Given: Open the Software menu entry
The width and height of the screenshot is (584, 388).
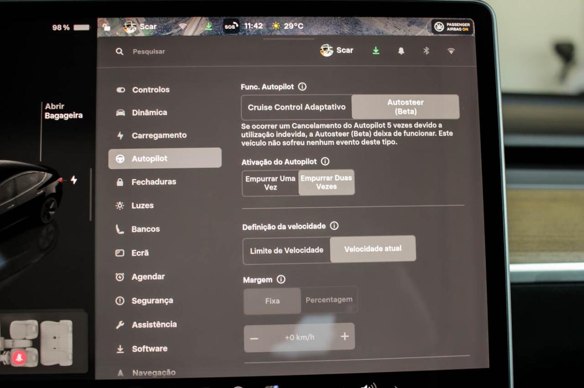Looking at the screenshot, I should 142,349.
